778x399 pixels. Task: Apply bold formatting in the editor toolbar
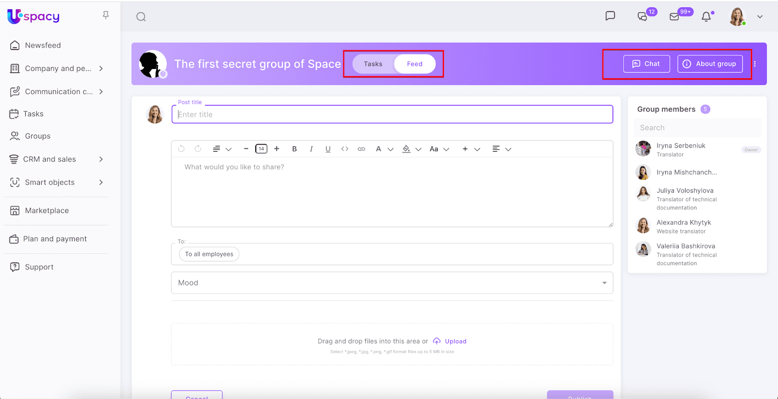(x=294, y=149)
